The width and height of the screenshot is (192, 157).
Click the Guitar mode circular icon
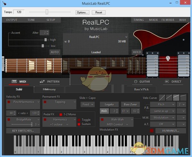point(136,82)
